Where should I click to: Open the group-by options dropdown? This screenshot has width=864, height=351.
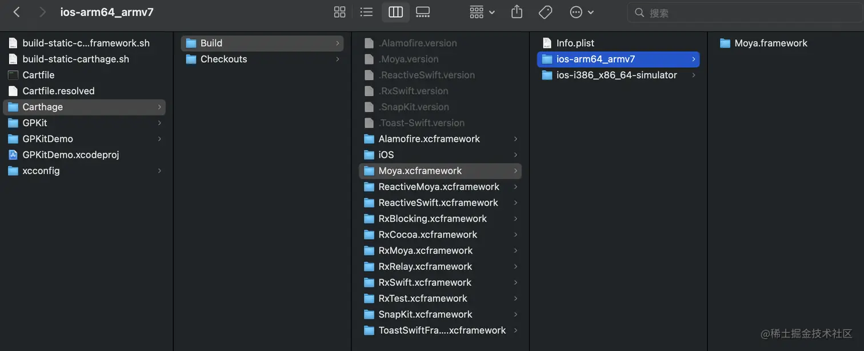(x=482, y=12)
